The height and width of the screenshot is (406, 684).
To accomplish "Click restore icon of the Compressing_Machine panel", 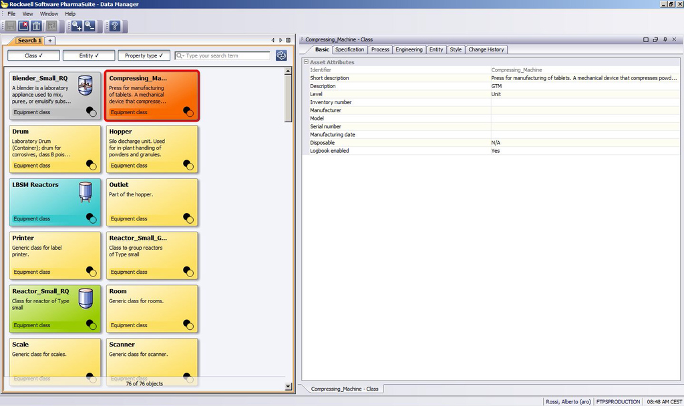I will pyautogui.click(x=655, y=39).
